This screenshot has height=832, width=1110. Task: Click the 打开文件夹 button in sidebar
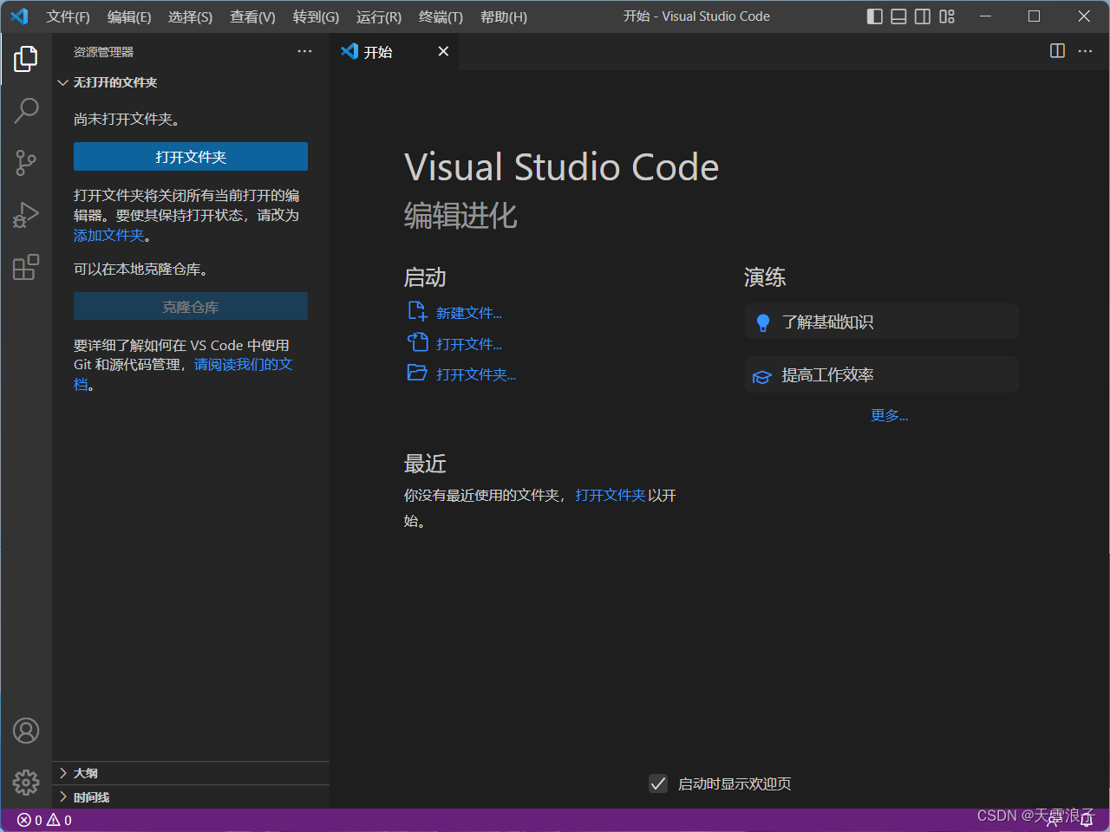(191, 157)
